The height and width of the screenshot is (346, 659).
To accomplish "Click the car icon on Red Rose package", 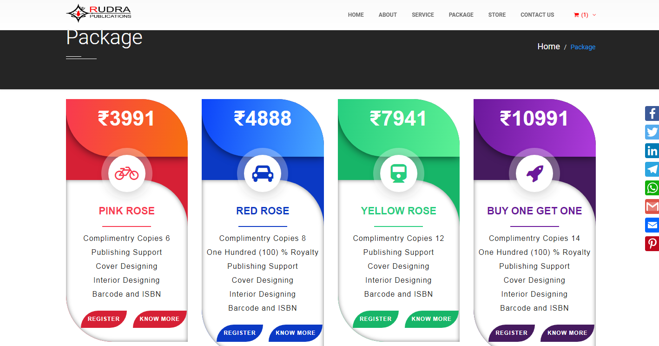I will point(263,173).
